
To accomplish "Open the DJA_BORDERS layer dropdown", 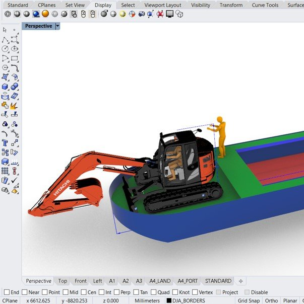I will tap(186, 300).
